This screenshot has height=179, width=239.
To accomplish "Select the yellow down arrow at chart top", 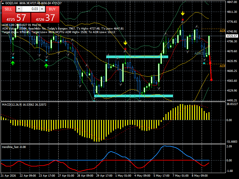I will (x=183, y=14).
